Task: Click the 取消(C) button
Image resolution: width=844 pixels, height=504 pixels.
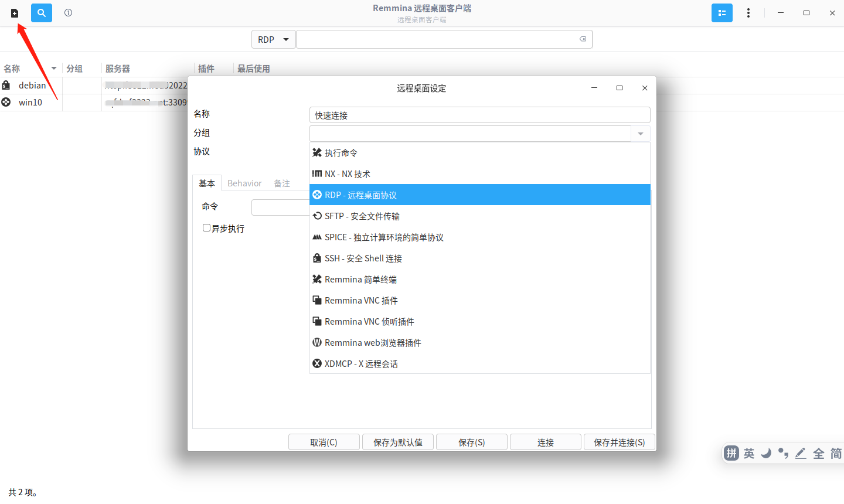Action: coord(324,442)
